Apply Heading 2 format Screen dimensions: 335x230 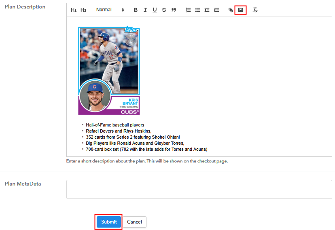pos(83,10)
